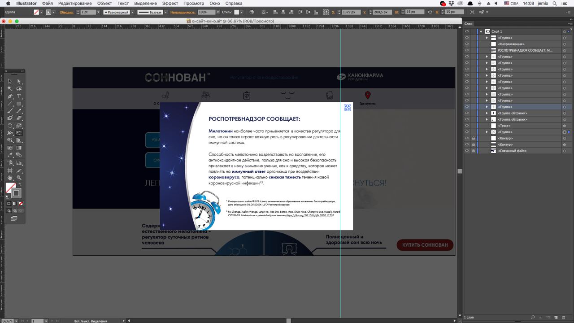Open the opacity 100% dropdown arrow
The image size is (574, 323).
pos(217,12)
